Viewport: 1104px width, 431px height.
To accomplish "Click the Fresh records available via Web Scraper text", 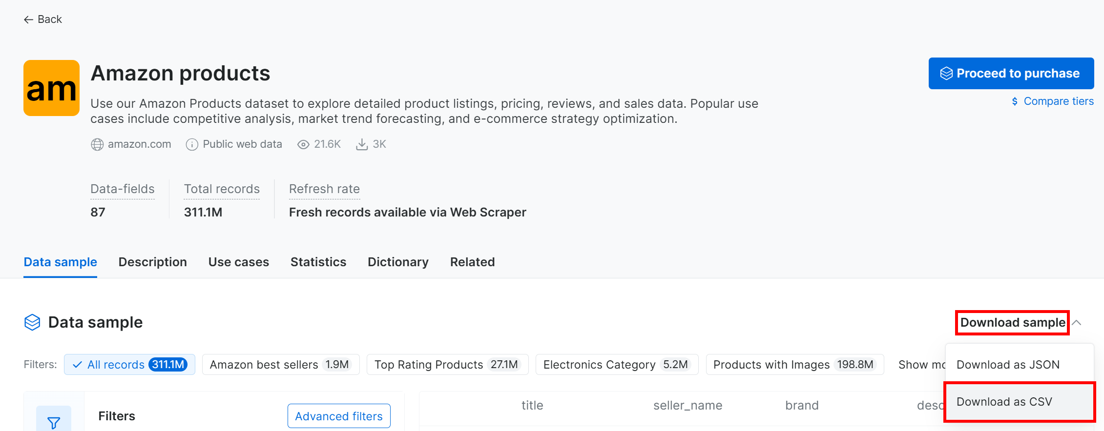I will [x=407, y=212].
